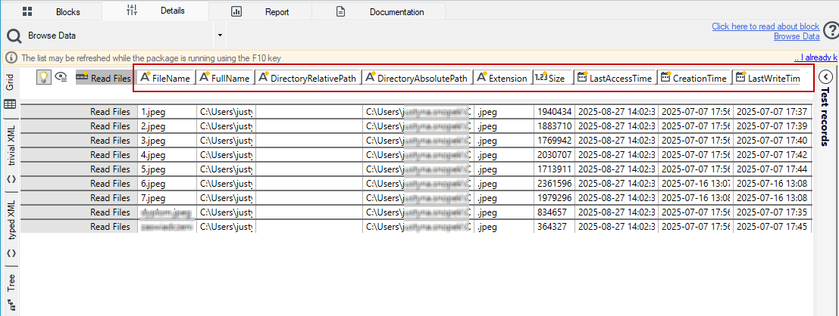Viewport: 839px width, 316px height.
Task: Select the 7.jpeg file name cell
Action: (167, 198)
